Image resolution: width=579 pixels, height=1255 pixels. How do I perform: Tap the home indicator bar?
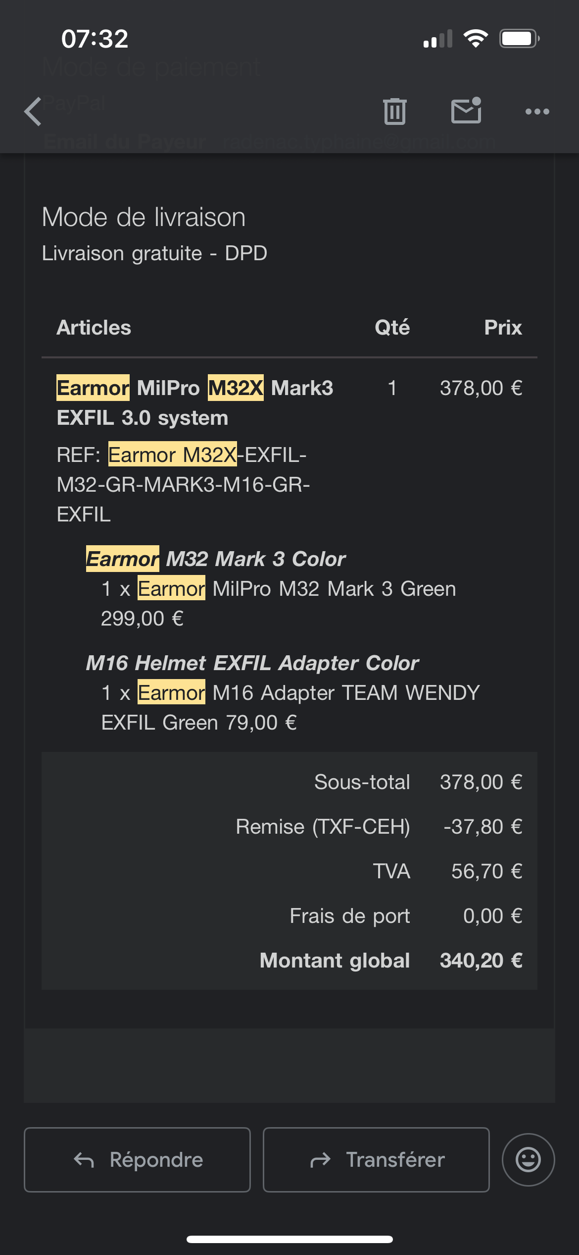[x=289, y=1239]
